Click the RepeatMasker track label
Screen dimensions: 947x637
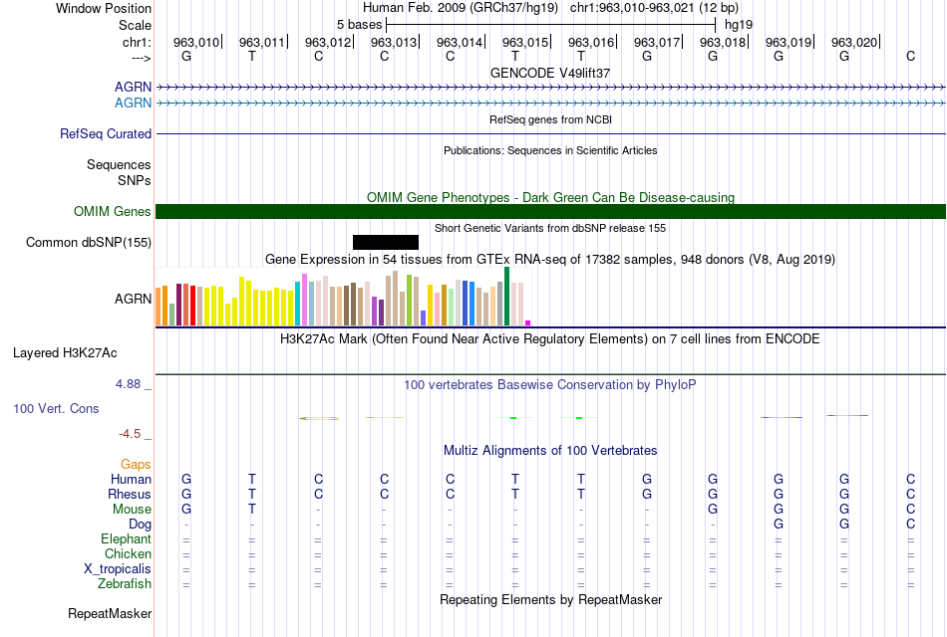[110, 613]
